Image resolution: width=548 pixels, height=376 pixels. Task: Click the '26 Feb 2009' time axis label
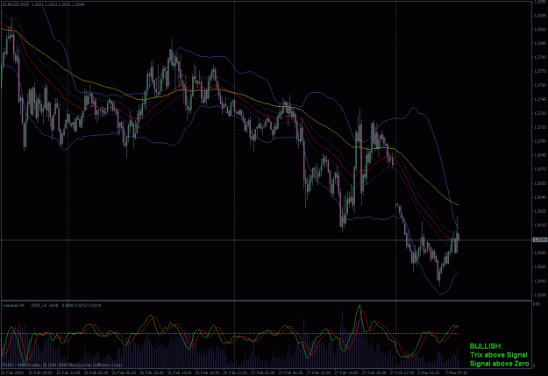(x=12, y=372)
